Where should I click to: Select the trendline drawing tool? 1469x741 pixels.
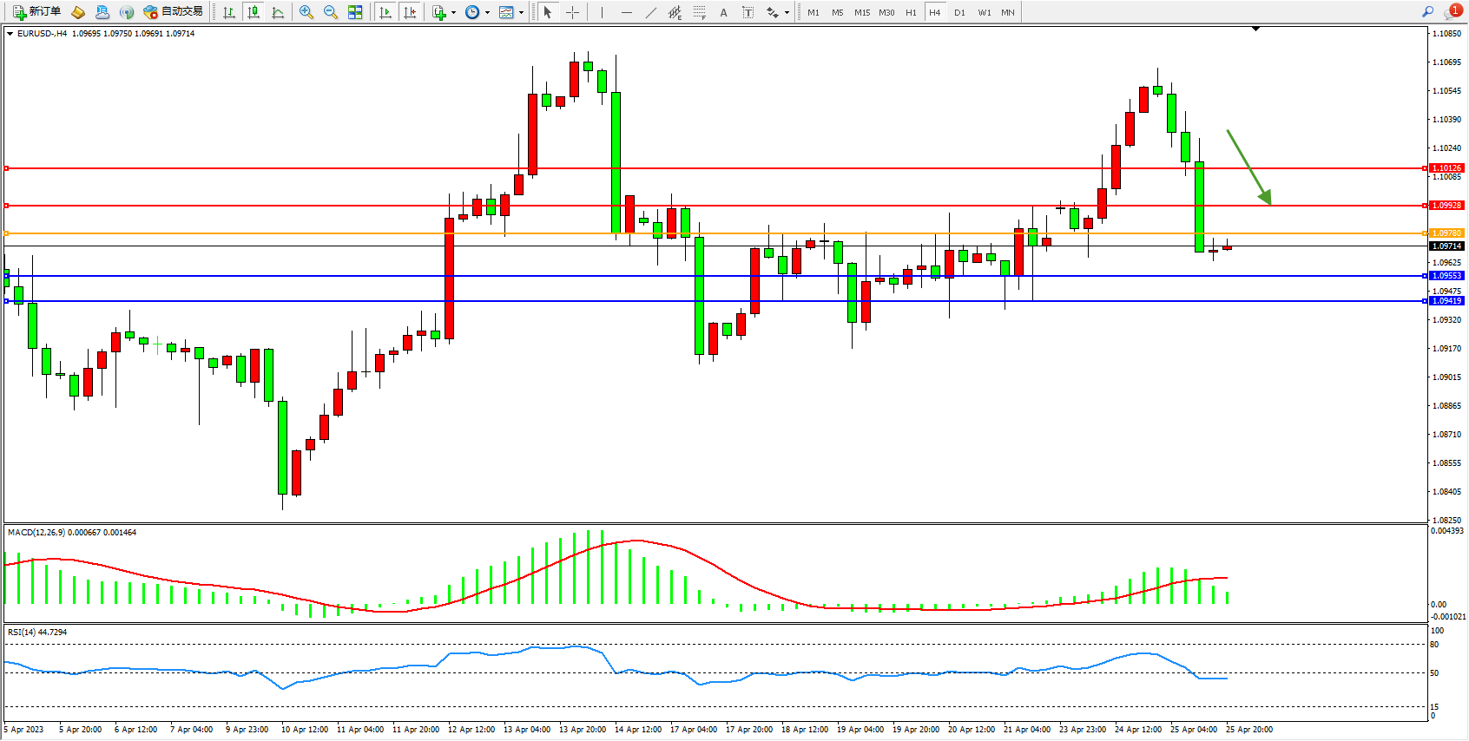pyautogui.click(x=650, y=12)
